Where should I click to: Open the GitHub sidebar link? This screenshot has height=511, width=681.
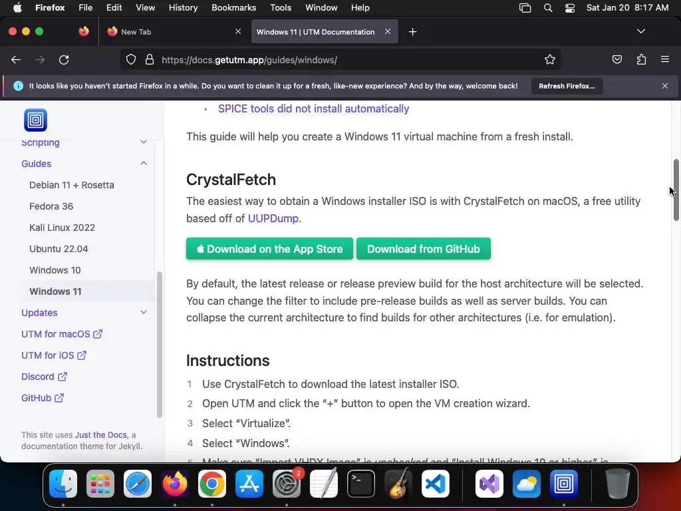point(43,398)
